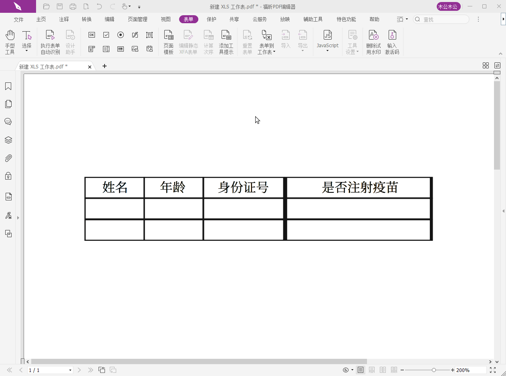Select the Push Button form tool
The width and height of the screenshot is (506, 376).
[92, 35]
